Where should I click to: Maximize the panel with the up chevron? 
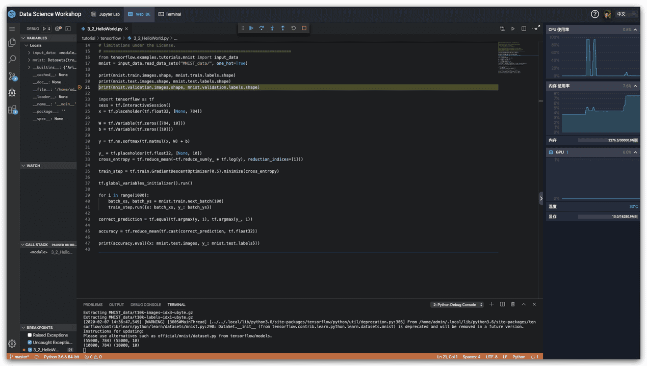coord(524,304)
